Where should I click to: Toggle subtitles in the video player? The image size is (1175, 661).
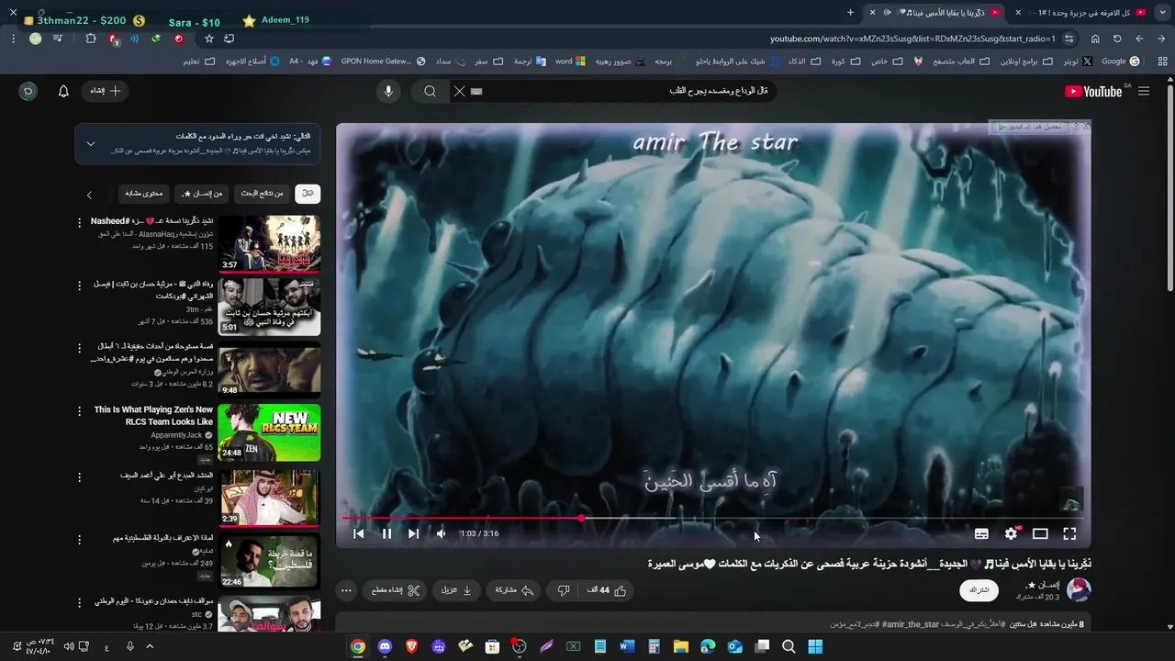981,533
